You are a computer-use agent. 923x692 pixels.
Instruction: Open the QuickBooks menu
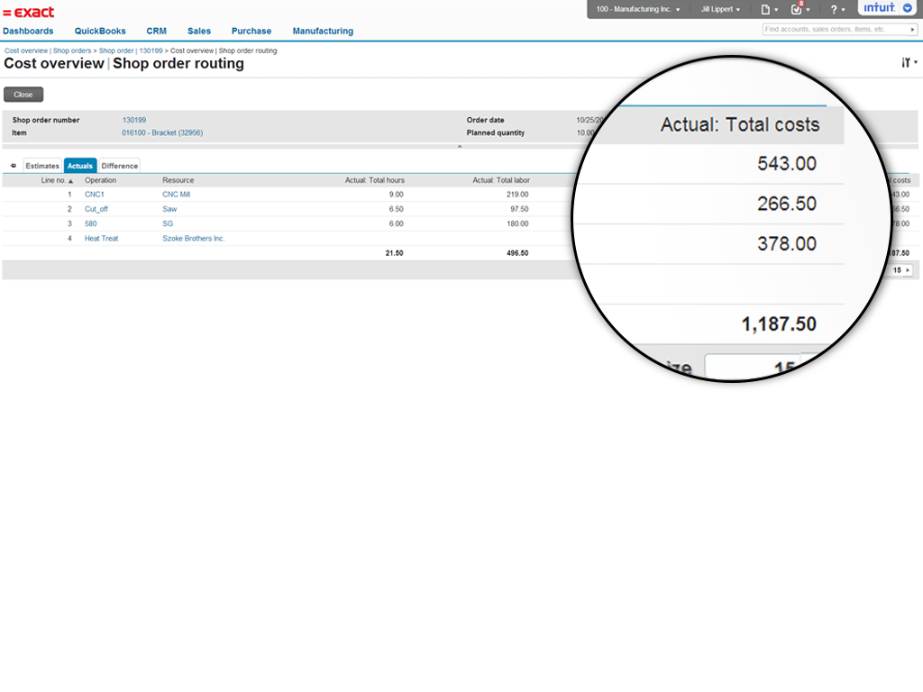100,31
